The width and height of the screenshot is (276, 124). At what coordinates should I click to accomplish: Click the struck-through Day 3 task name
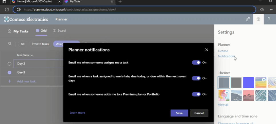(x=21, y=73)
